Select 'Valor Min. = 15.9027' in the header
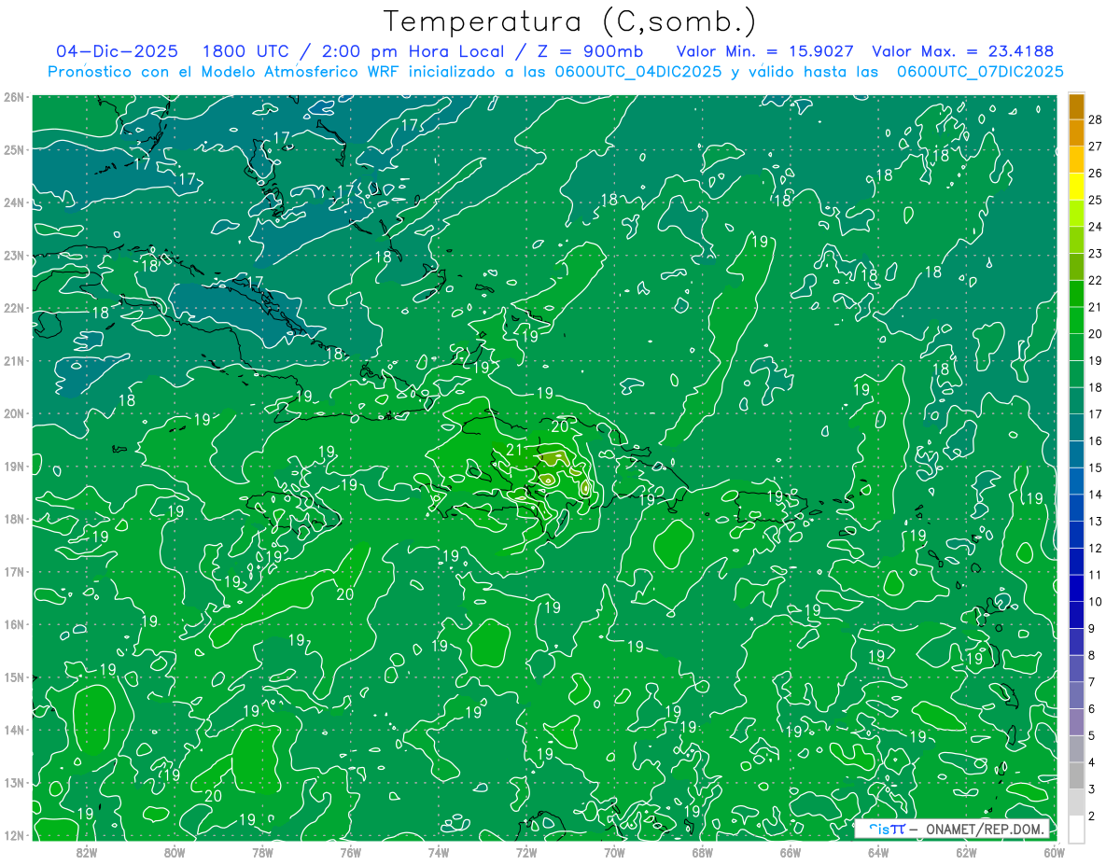The image size is (1120, 865). click(x=765, y=51)
